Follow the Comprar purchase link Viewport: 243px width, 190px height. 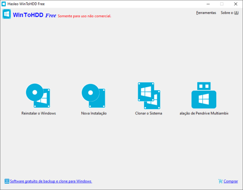[231, 181]
